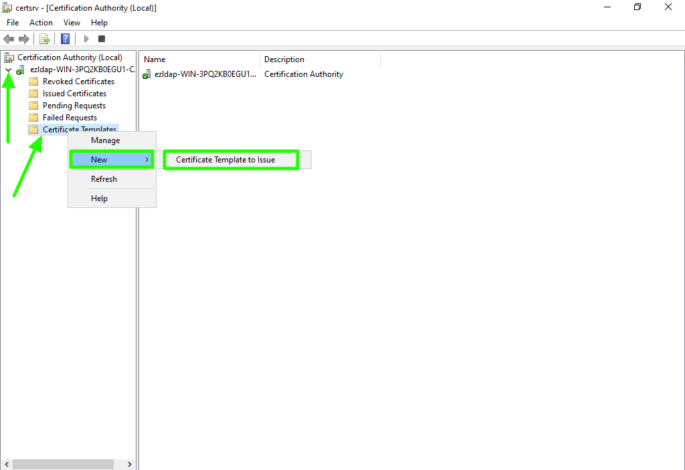The width and height of the screenshot is (685, 470).
Task: Choose Refresh in the context menu
Action: [x=104, y=179]
